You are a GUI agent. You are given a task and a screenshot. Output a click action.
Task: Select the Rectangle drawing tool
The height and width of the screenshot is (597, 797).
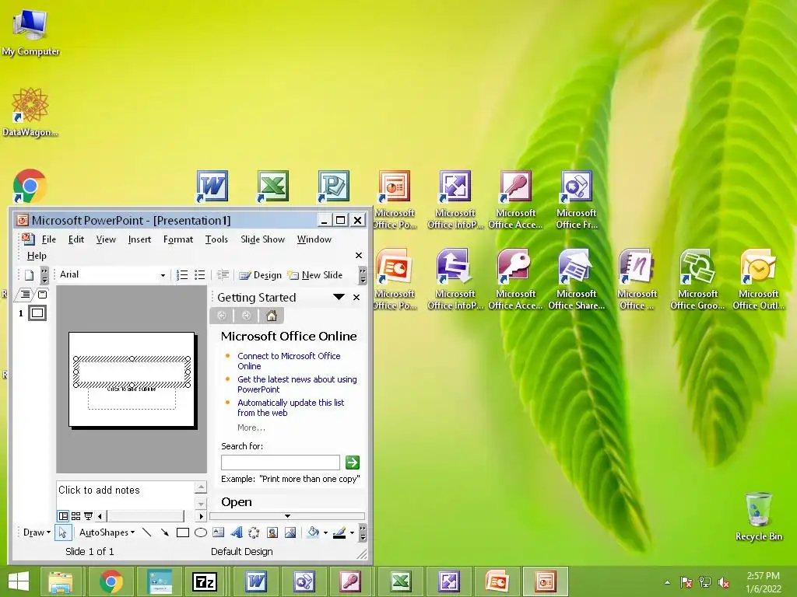tap(182, 532)
